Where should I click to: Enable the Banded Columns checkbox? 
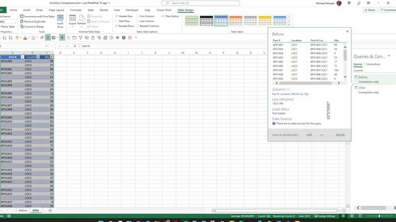point(137,26)
